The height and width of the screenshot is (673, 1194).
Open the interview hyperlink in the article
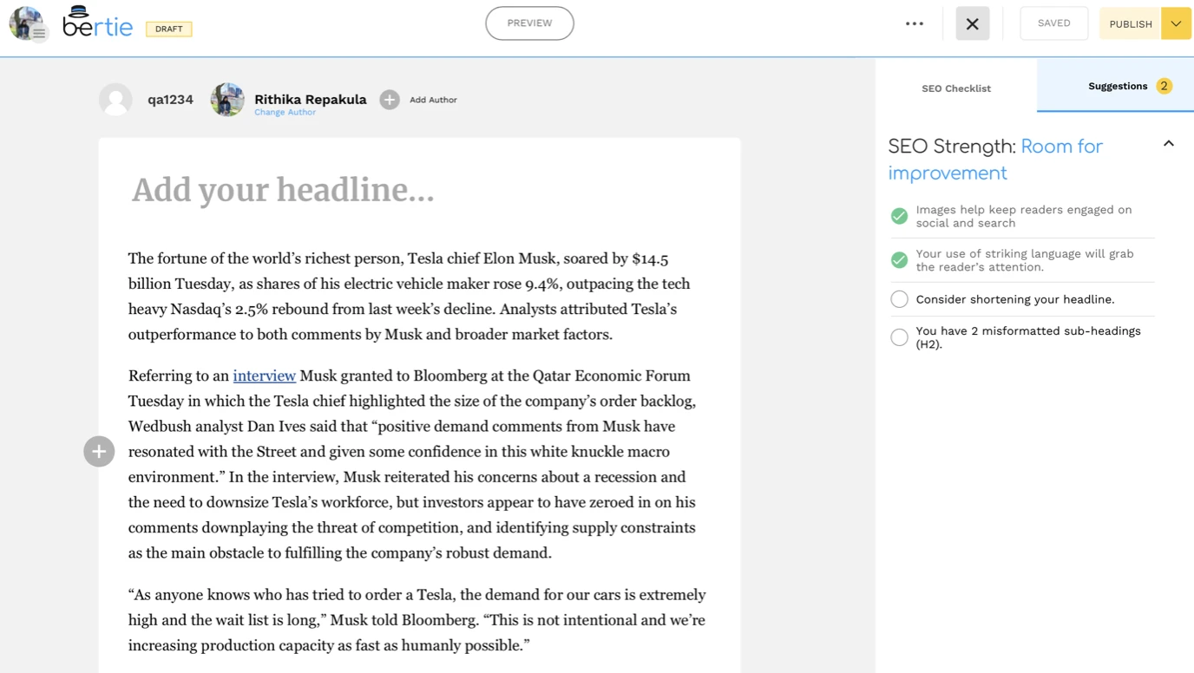(x=265, y=376)
